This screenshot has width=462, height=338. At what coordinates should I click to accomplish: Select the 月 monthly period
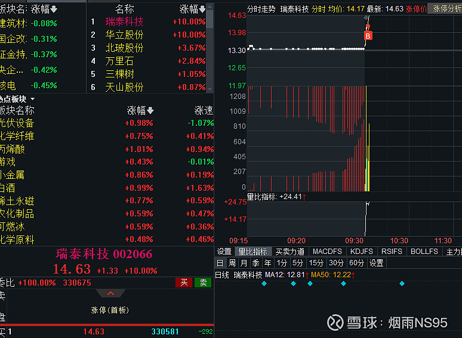(x=244, y=263)
